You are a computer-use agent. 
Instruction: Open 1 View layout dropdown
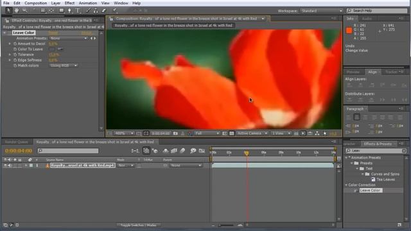pyautogui.click(x=281, y=133)
